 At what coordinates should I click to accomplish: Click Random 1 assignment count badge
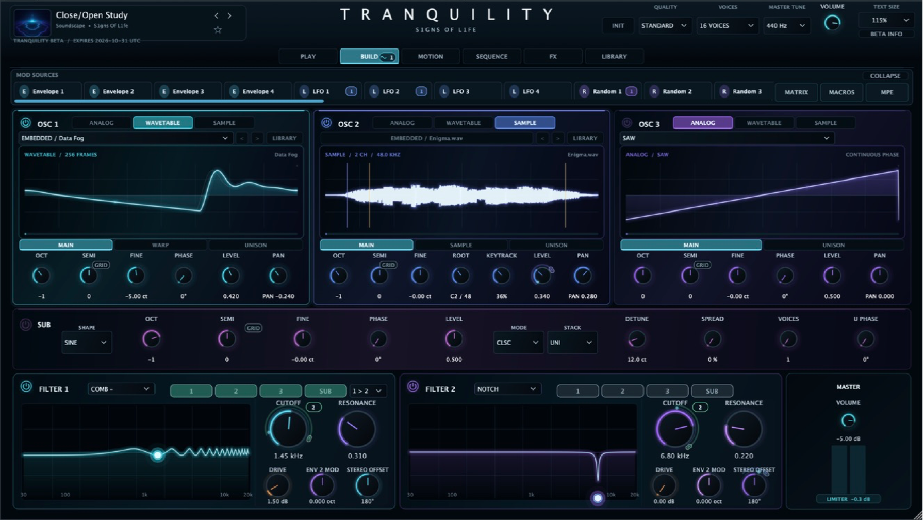tap(631, 91)
